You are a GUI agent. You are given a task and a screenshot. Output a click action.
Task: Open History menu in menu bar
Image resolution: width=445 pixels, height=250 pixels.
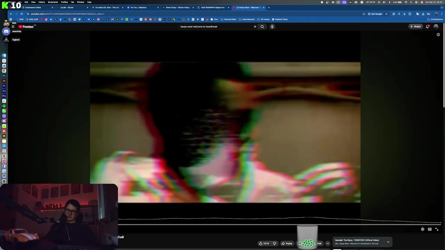42,2
